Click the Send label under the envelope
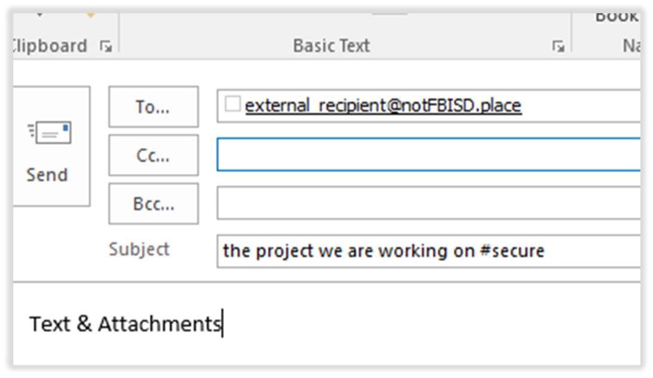Viewport: 653px width, 378px height. [x=47, y=175]
